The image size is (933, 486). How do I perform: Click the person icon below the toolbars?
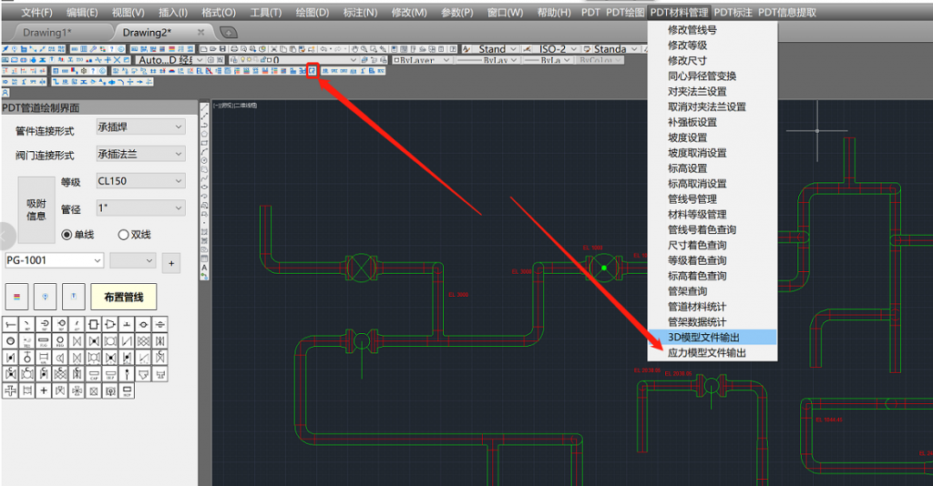point(5,93)
